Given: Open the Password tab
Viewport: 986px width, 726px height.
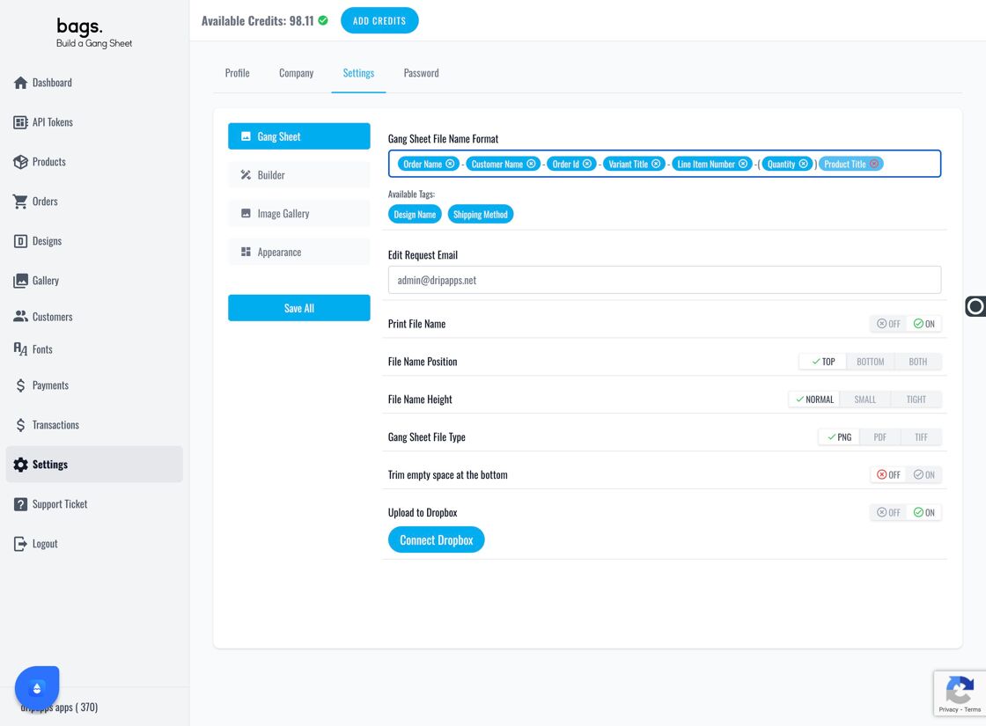Looking at the screenshot, I should pos(422,73).
